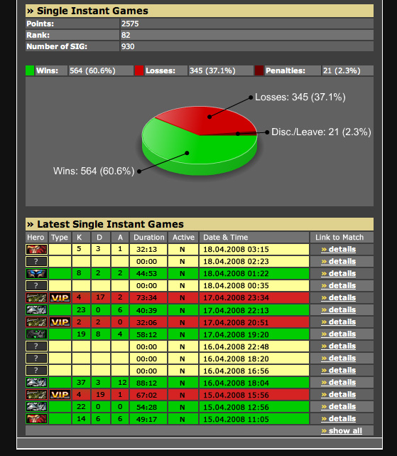Click the hero icon for 17.04.2008 22:13 game
The image size is (397, 456).
(x=36, y=310)
